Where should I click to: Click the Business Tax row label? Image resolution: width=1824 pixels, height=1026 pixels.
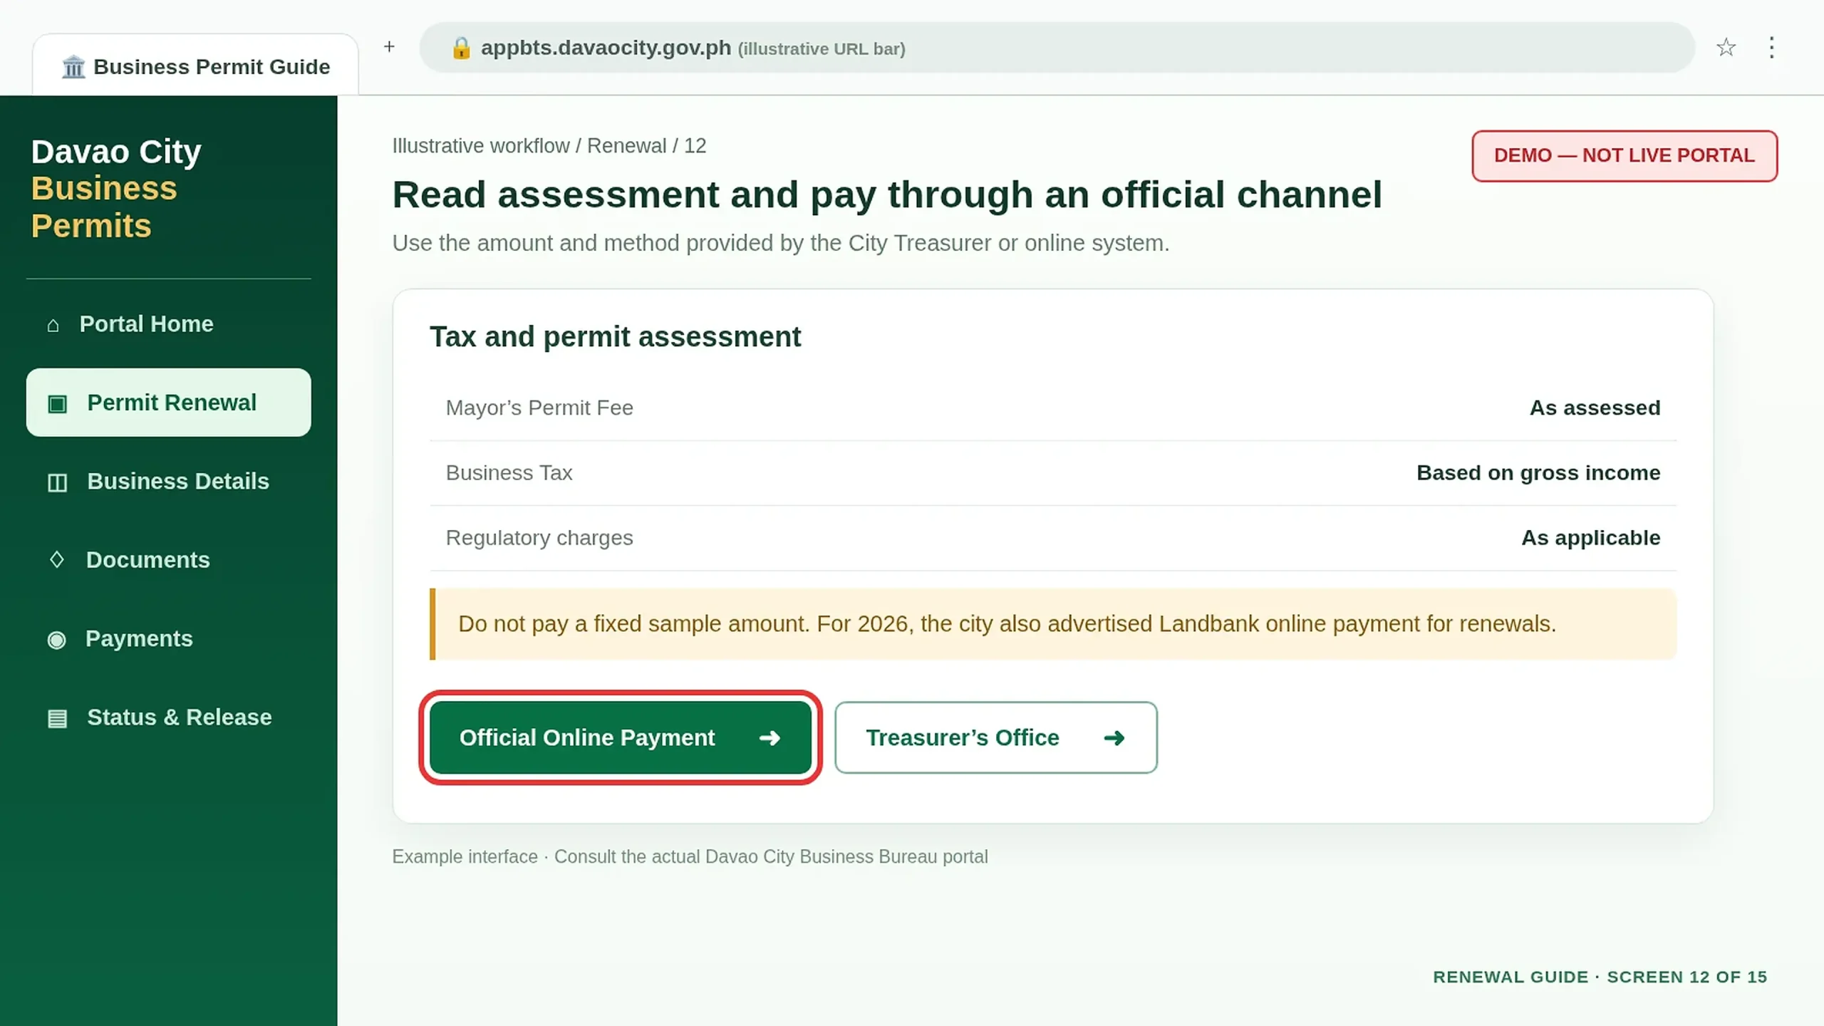point(509,473)
